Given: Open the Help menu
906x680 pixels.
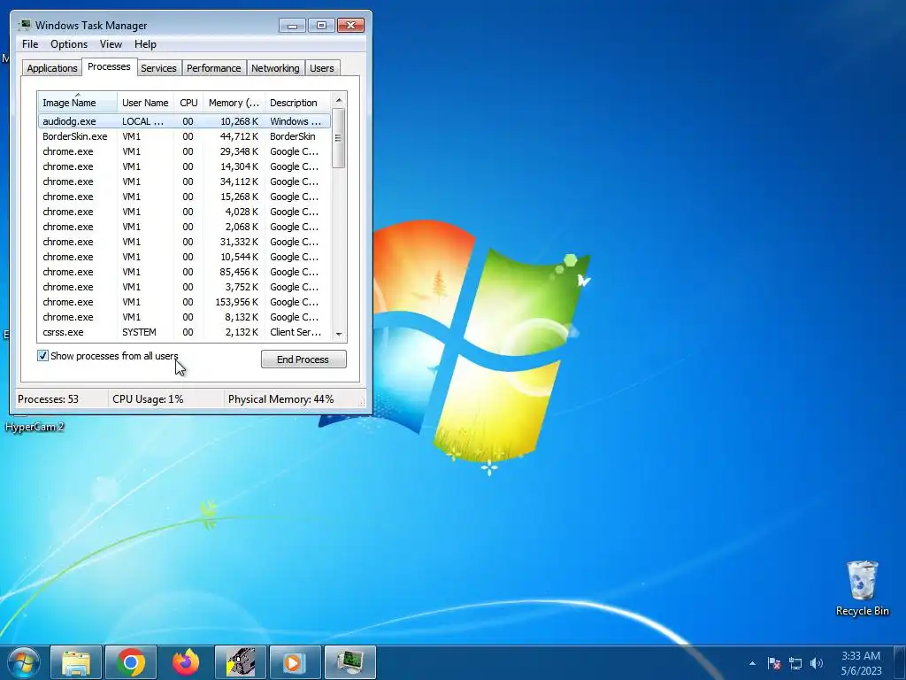Looking at the screenshot, I should 145,44.
